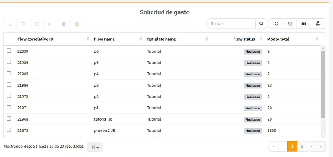
Task: Sort by Monto total arrows
Action: [317, 39]
